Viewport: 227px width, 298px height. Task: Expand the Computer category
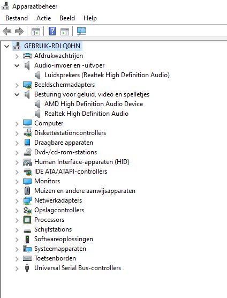pyautogui.click(x=17, y=124)
